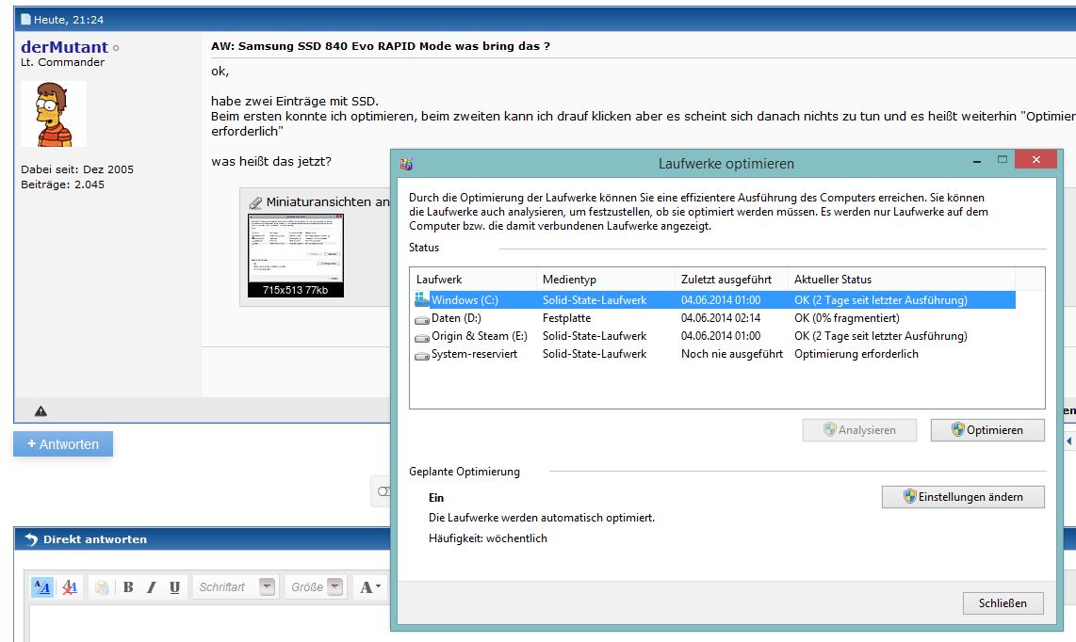Click the Medientyp column header
Image resolution: width=1076 pixels, height=642 pixels.
click(x=605, y=280)
